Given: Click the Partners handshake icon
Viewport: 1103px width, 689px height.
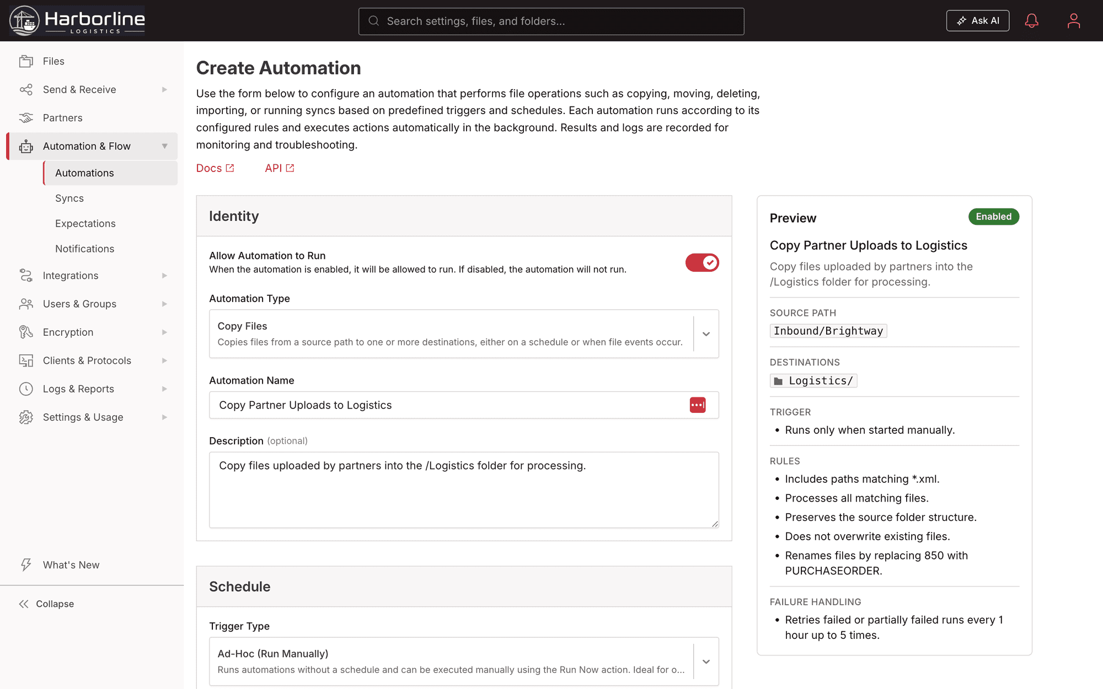Looking at the screenshot, I should (26, 118).
